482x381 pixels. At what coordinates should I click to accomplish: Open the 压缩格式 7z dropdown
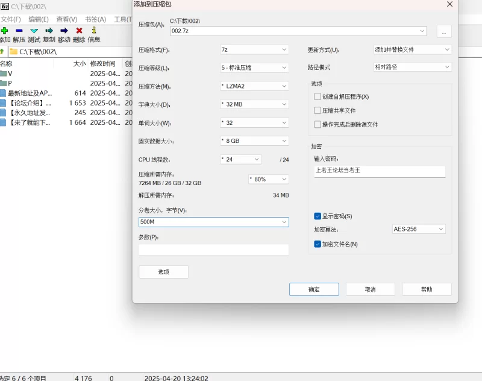pyautogui.click(x=254, y=49)
